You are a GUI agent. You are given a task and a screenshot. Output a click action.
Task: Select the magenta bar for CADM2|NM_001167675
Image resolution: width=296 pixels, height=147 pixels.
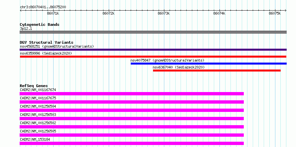click(x=132, y=102)
